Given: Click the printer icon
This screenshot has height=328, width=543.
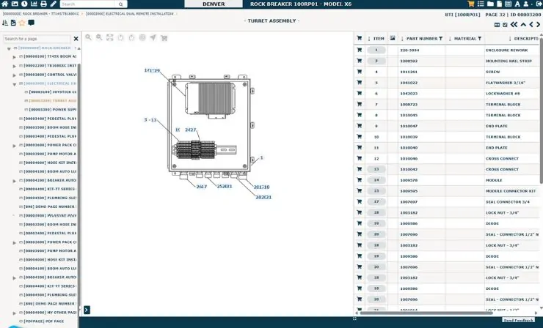Looking at the screenshot, I should point(43,4).
